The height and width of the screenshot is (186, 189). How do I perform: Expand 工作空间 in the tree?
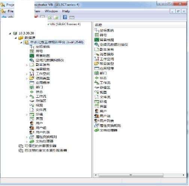click(27, 74)
